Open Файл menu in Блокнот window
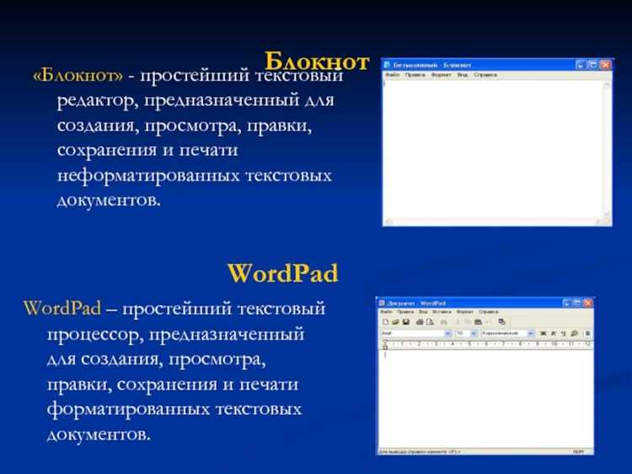The image size is (632, 474). coord(393,74)
